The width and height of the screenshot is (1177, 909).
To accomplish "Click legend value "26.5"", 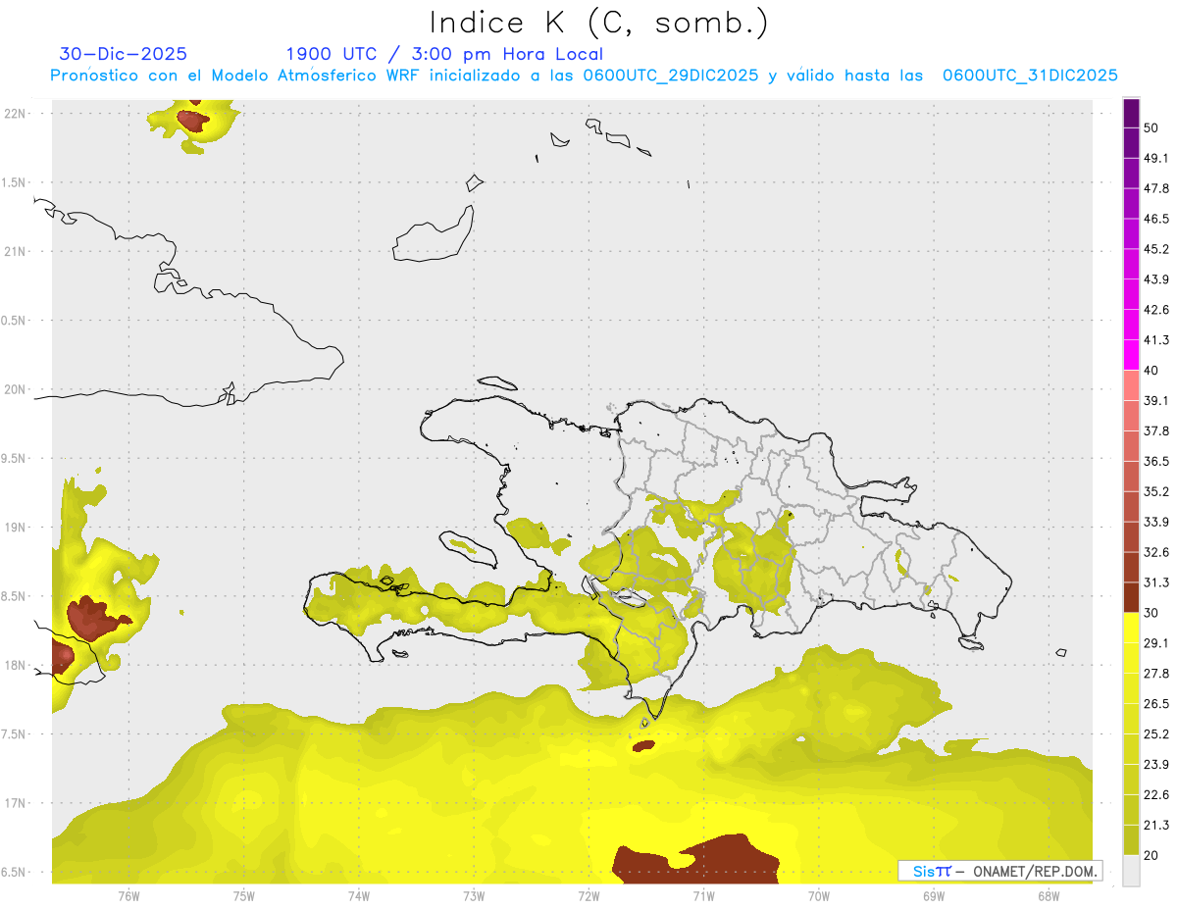I will pyautogui.click(x=1156, y=704).
